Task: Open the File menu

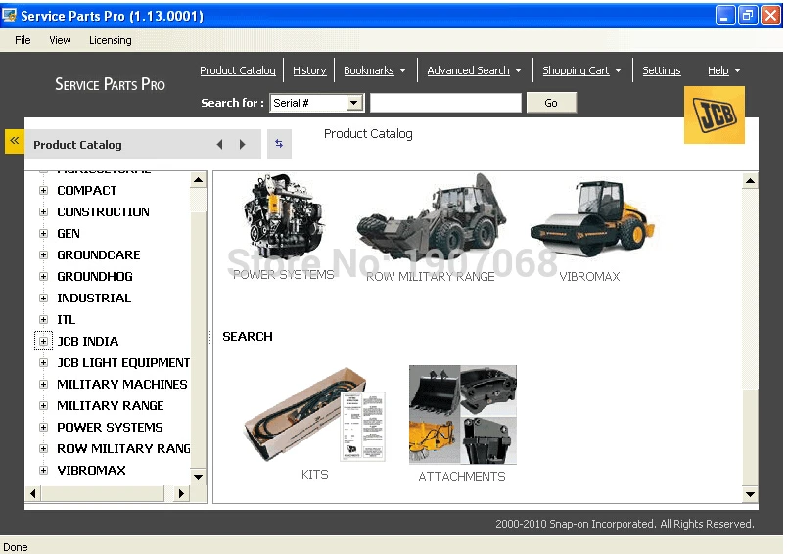Action: [23, 40]
